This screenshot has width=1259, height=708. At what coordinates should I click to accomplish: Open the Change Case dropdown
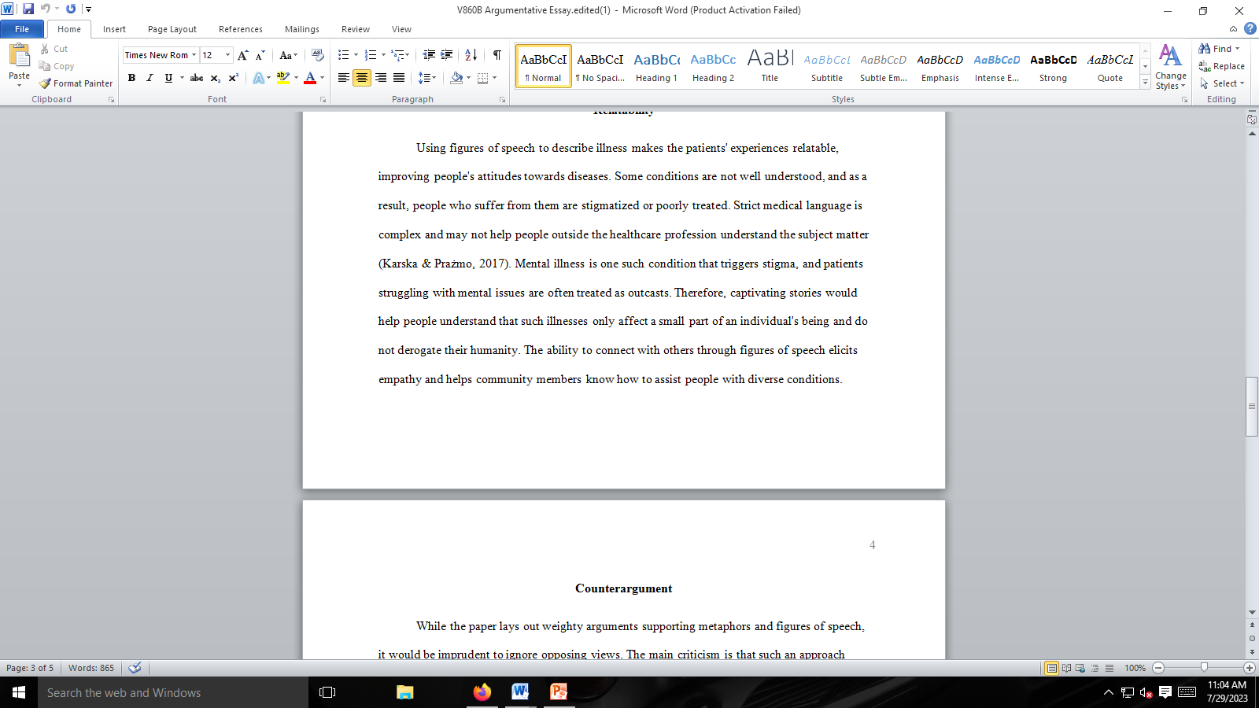coord(289,55)
